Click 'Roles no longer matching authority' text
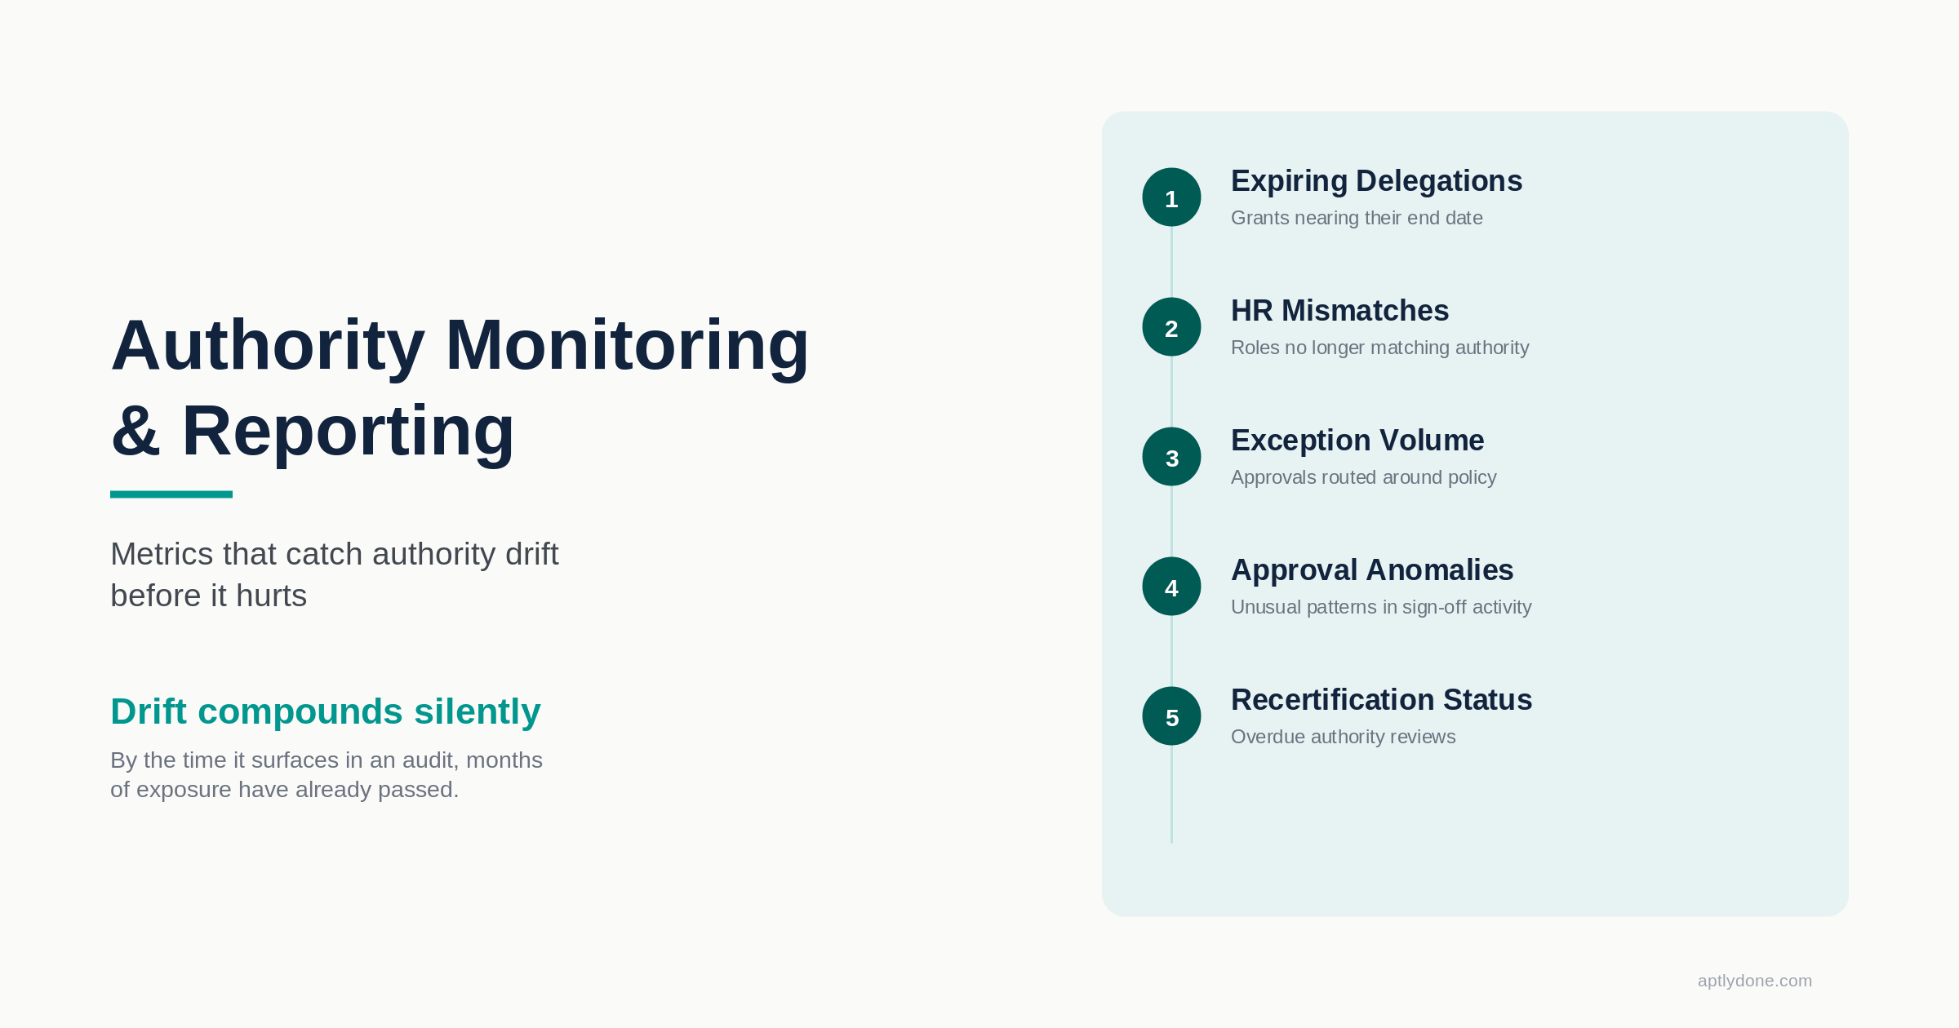Viewport: 1959px width, 1028px height. 1379,348
